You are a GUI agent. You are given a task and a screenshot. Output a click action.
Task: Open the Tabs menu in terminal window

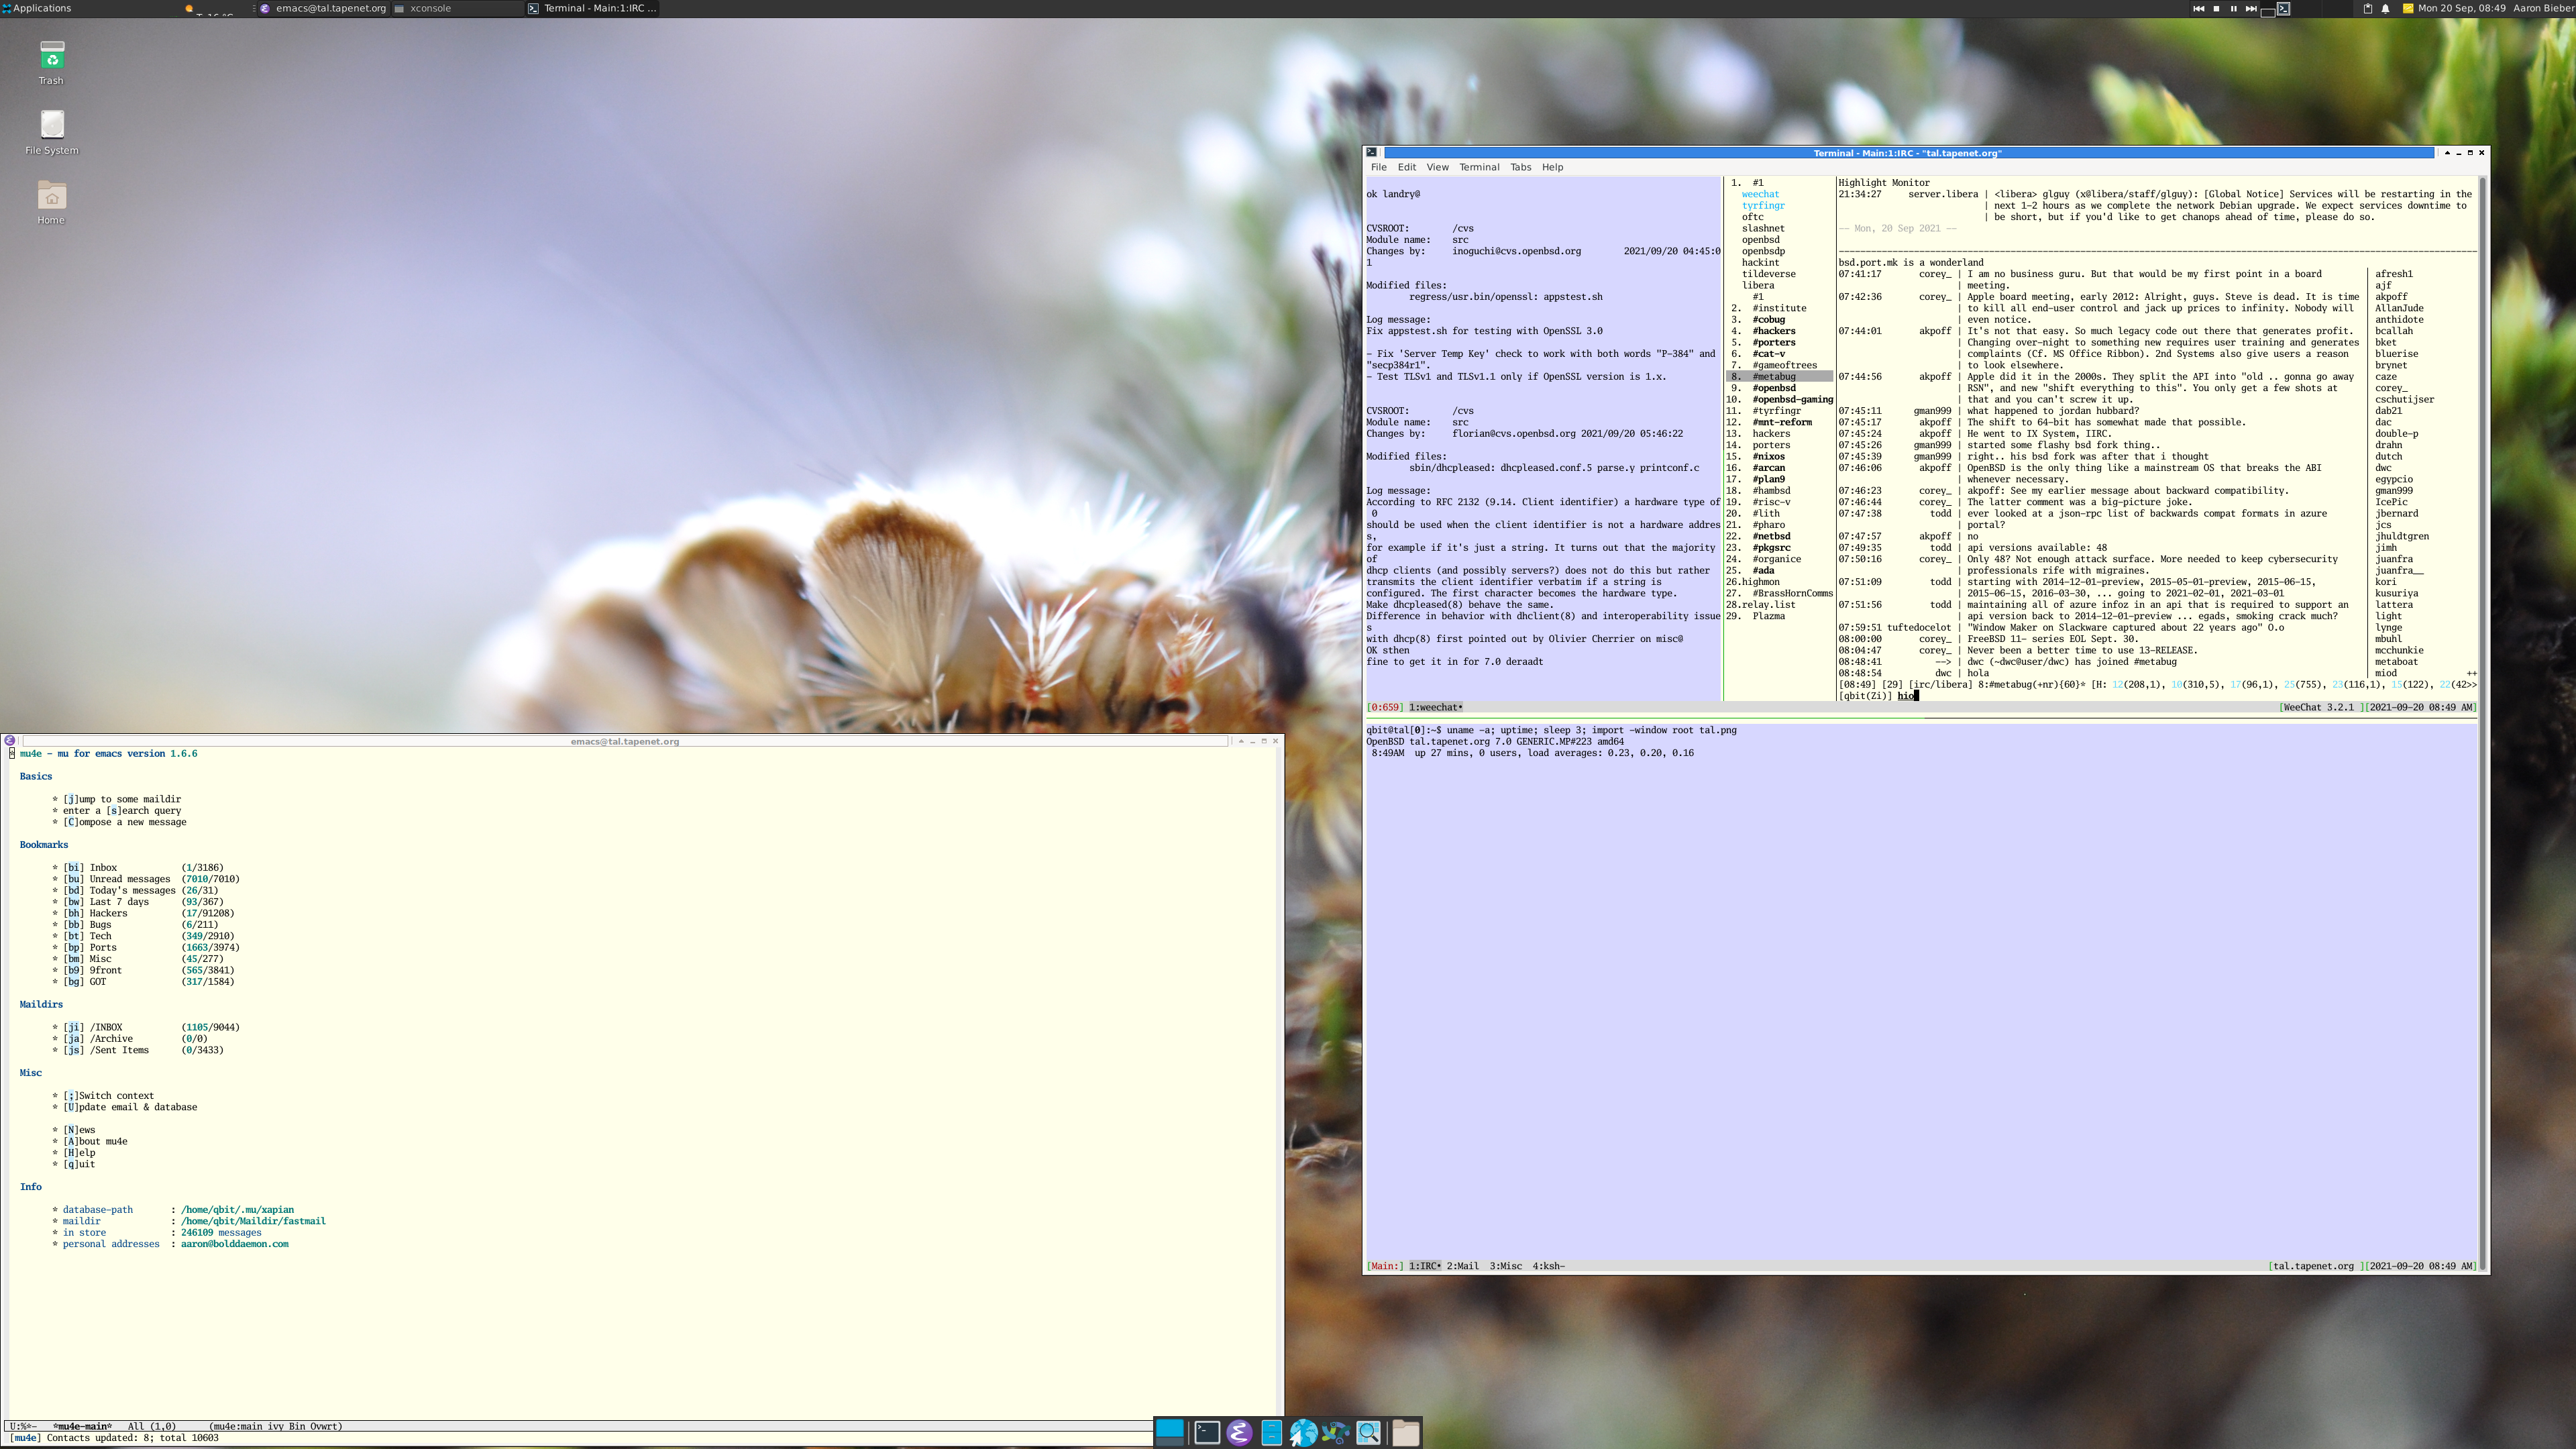1520,167
